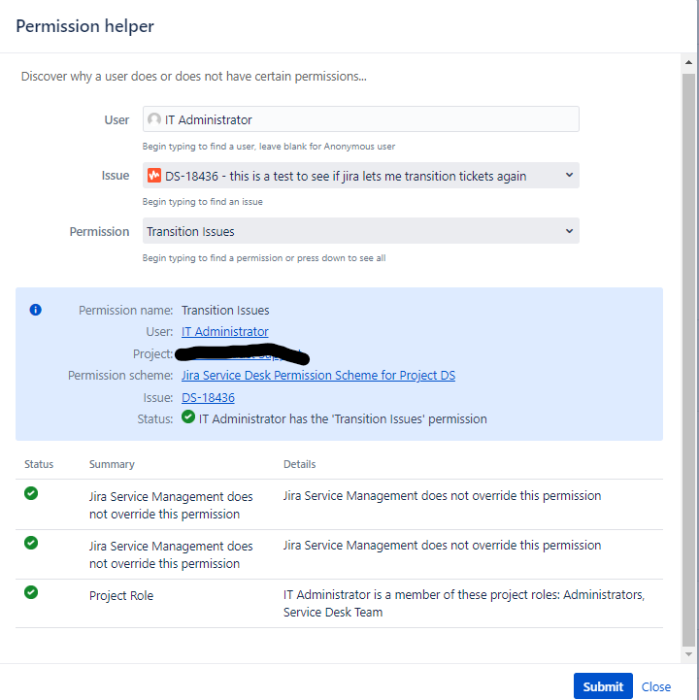The height and width of the screenshot is (700, 699).
Task: Open the DS-18436 issue link
Action: [208, 397]
